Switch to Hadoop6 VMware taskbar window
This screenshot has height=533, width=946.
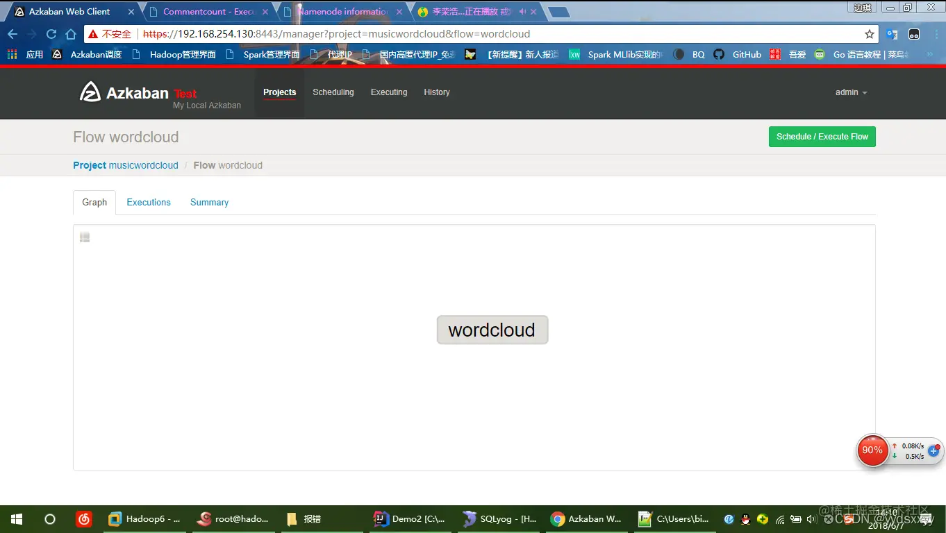(x=145, y=518)
